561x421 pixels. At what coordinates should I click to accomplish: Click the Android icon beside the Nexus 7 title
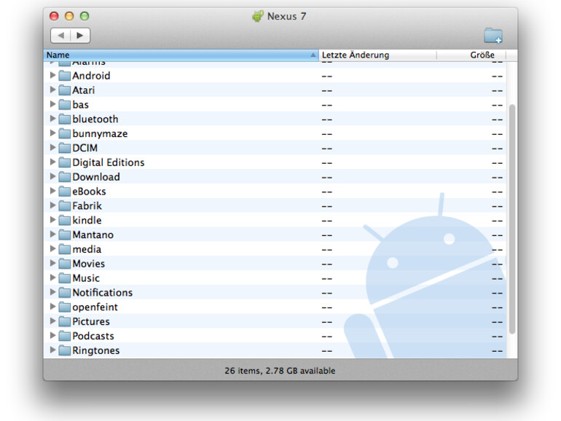(x=258, y=16)
